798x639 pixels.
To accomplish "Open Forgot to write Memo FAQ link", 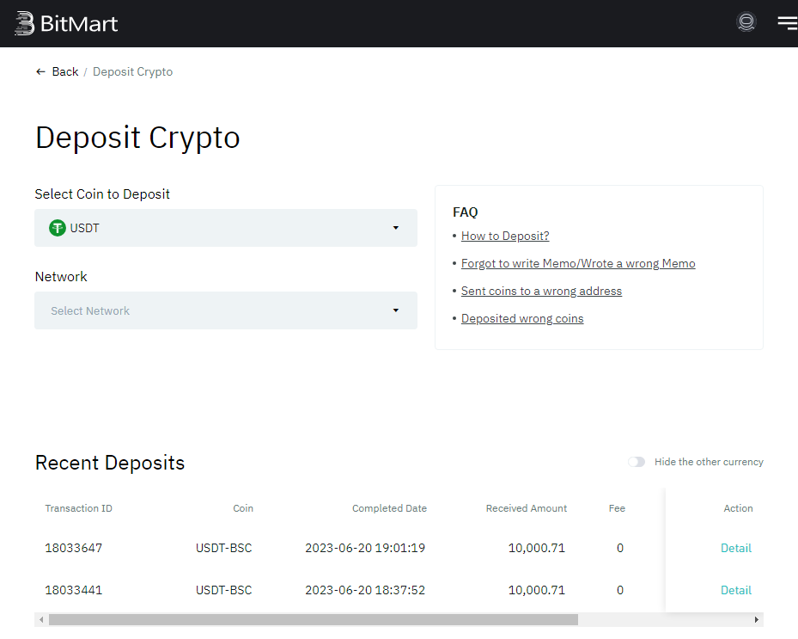I will [577, 263].
